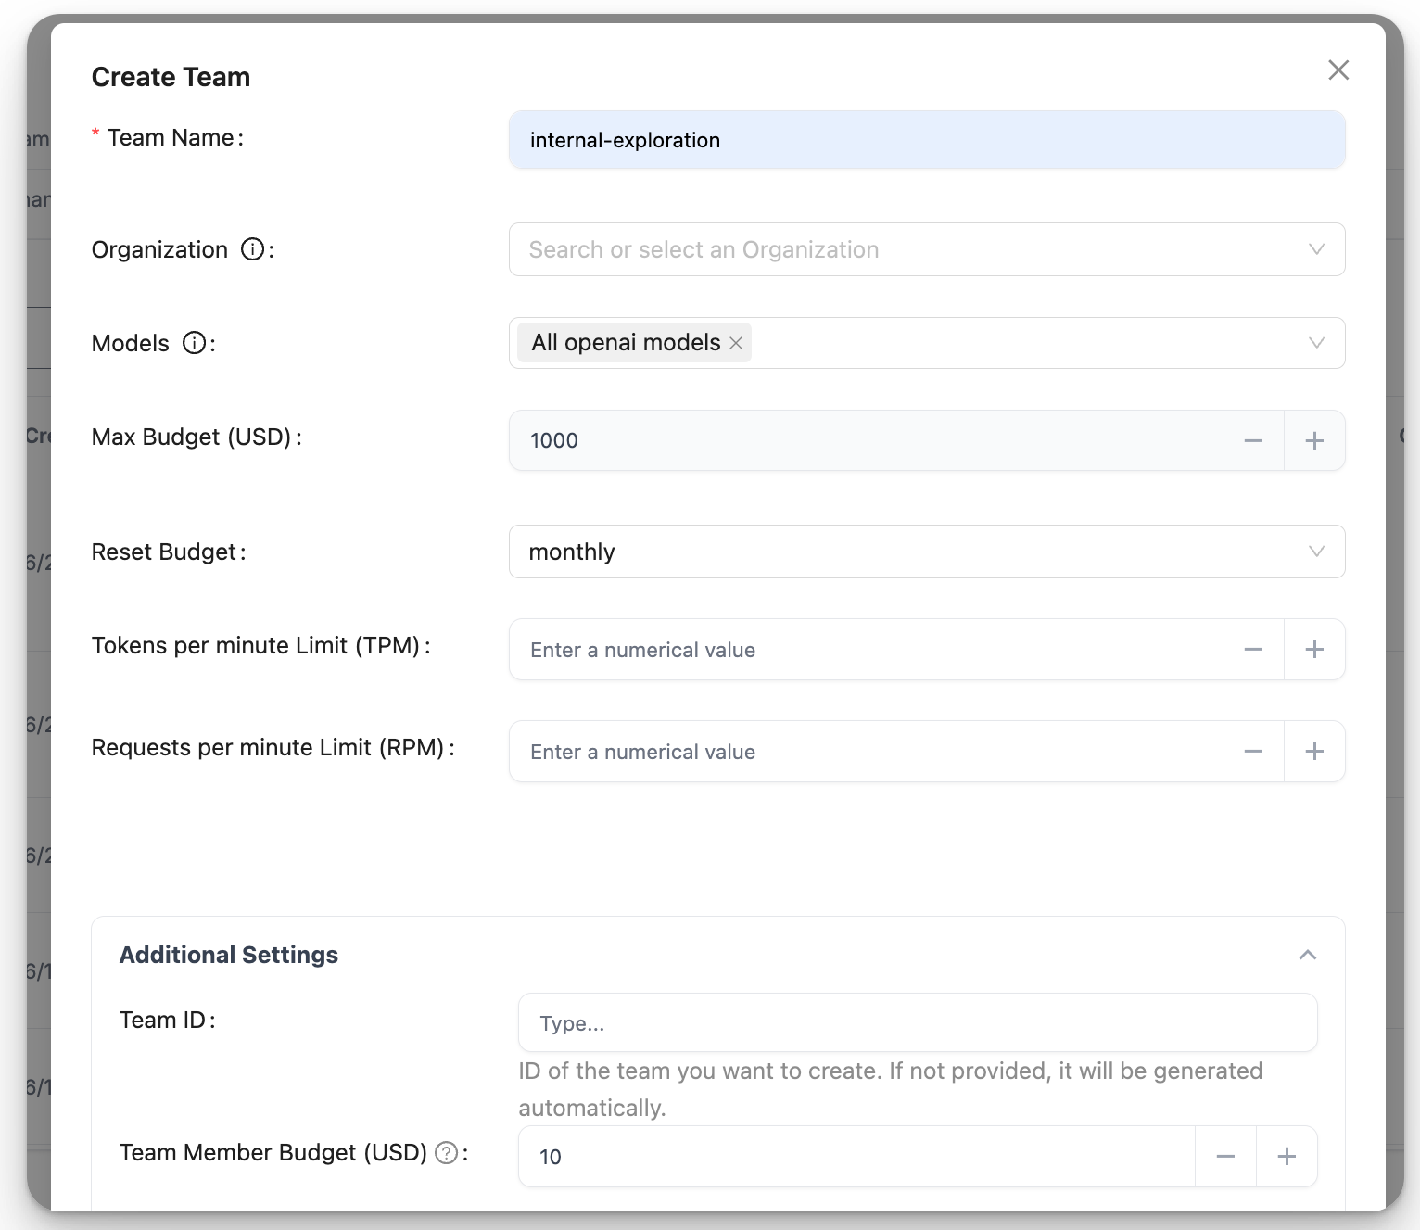Collapse the Additional Settings section
The width and height of the screenshot is (1420, 1230).
click(x=1307, y=955)
